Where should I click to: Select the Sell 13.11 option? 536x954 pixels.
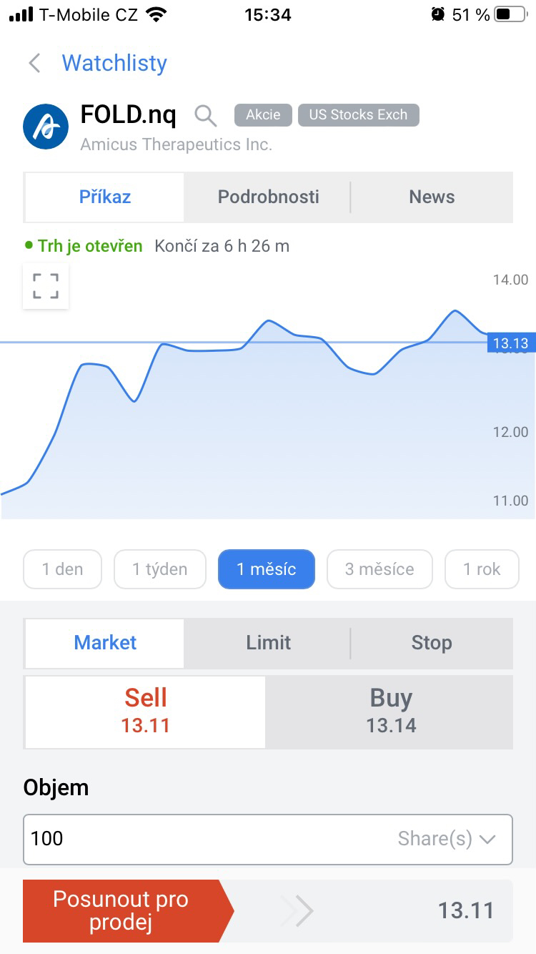tap(145, 712)
